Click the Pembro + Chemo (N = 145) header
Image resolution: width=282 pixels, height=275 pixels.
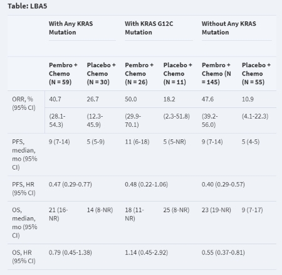(x=216, y=73)
